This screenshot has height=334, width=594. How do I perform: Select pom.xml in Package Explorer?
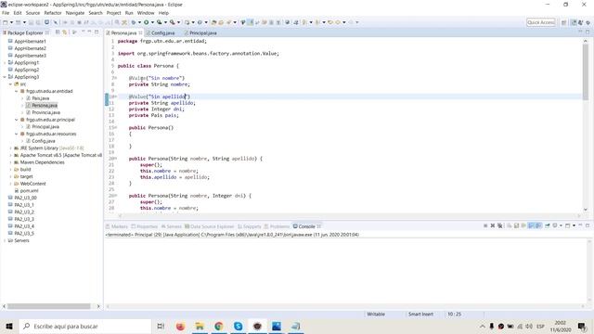[x=29, y=190]
